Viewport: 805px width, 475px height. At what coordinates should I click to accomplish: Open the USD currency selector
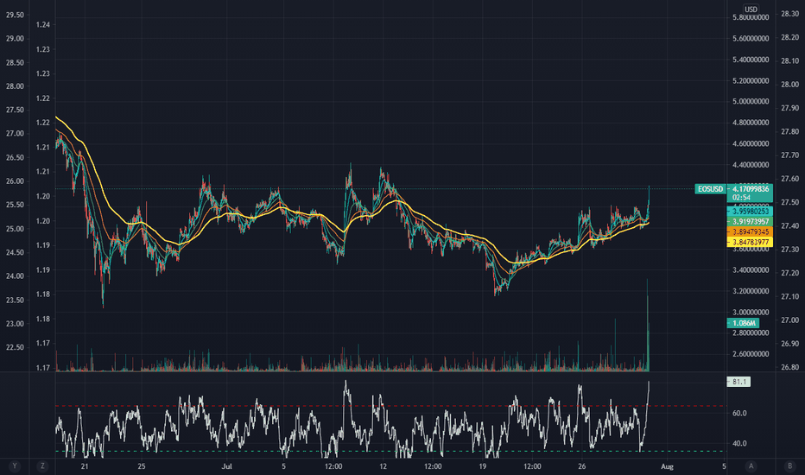pos(751,9)
